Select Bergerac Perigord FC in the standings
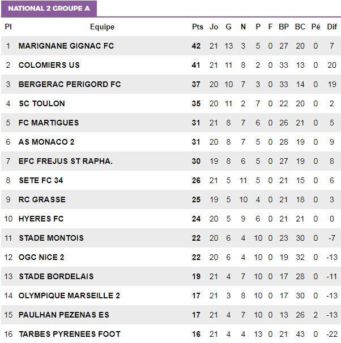Image resolution: width=341 pixels, height=343 pixels. pos(70,84)
